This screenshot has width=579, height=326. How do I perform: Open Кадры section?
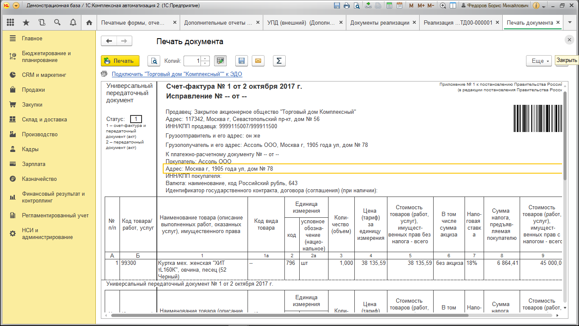pos(49,149)
